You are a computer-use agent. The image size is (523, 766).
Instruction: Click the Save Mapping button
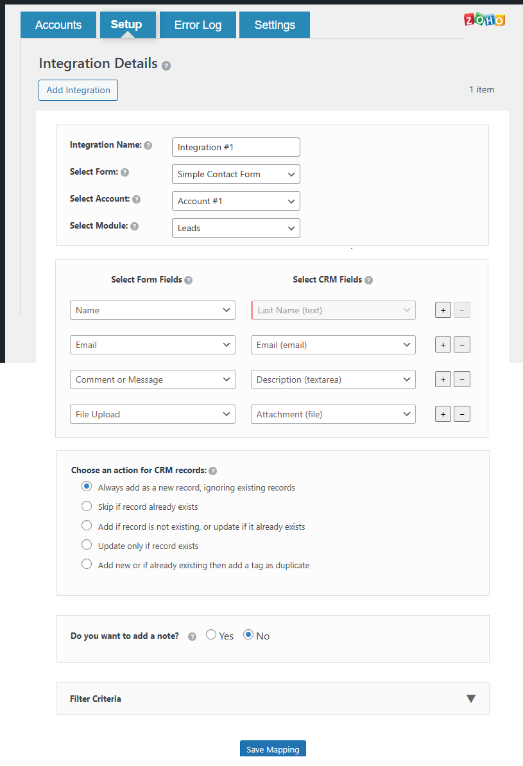tap(273, 749)
